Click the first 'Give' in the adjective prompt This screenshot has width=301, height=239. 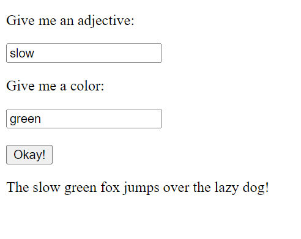[x=20, y=21]
